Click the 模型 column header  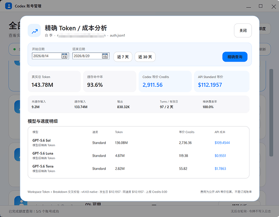click(35, 132)
